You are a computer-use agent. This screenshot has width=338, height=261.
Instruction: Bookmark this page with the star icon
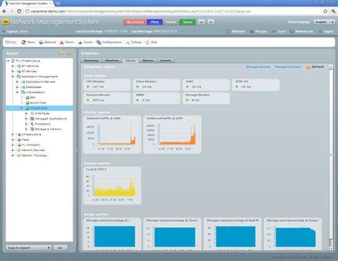tap(325, 11)
